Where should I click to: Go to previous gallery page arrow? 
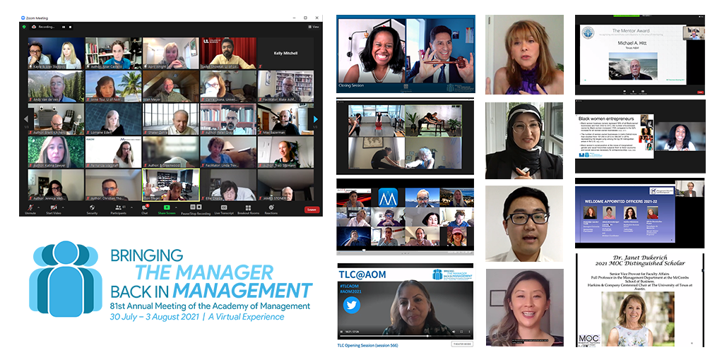tap(25, 119)
